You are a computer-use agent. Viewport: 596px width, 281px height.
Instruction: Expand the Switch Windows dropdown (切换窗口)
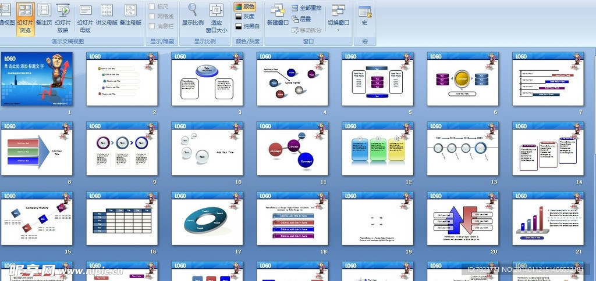(338, 18)
